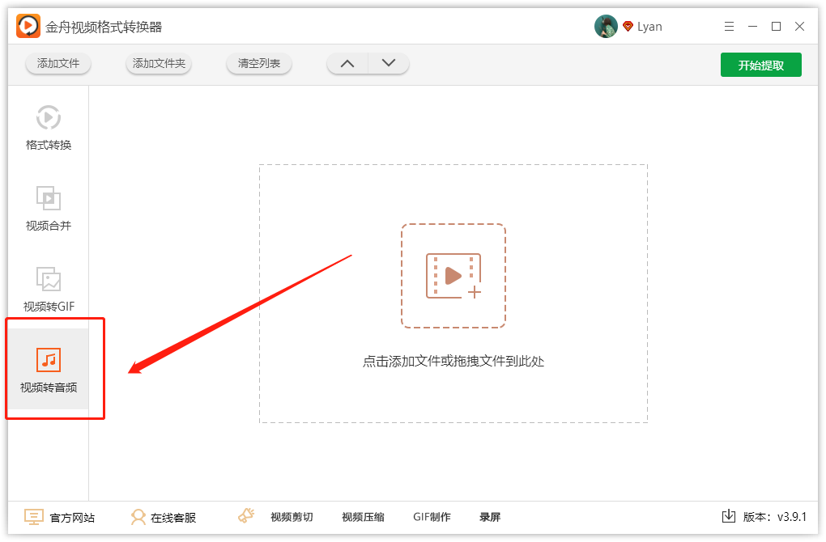The image size is (826, 542).
Task: Click the 在线客服 person icon
Action: 138,517
